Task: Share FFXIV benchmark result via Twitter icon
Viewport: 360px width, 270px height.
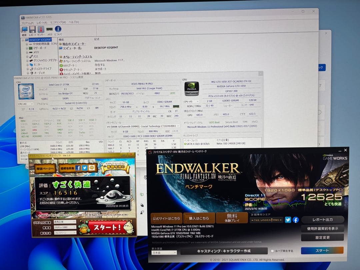Action: pos(288,219)
